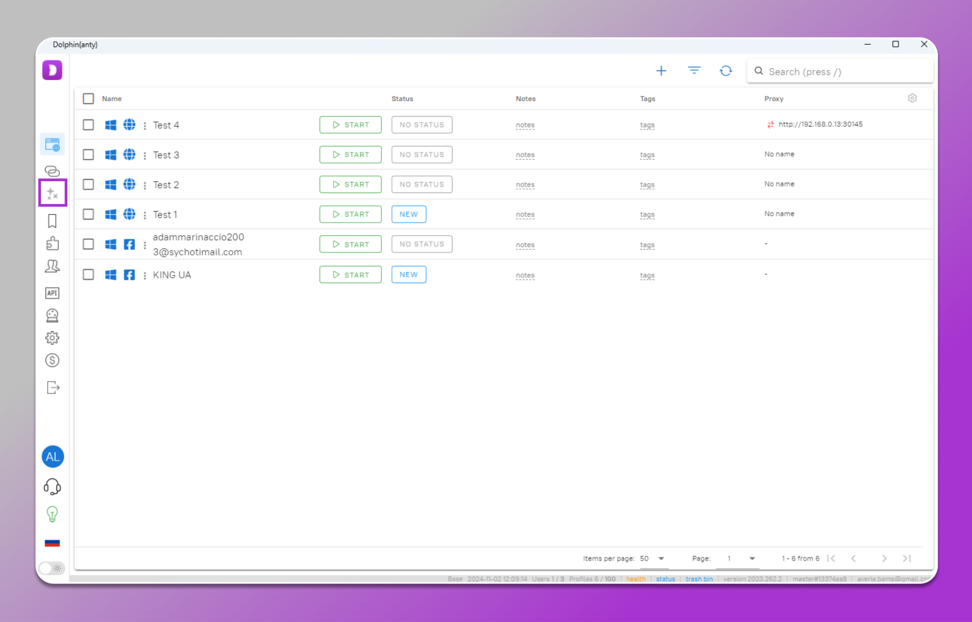Start the Test 2 profile
972x622 pixels.
pyautogui.click(x=350, y=184)
